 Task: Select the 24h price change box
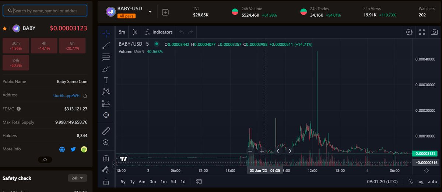pos(16,63)
